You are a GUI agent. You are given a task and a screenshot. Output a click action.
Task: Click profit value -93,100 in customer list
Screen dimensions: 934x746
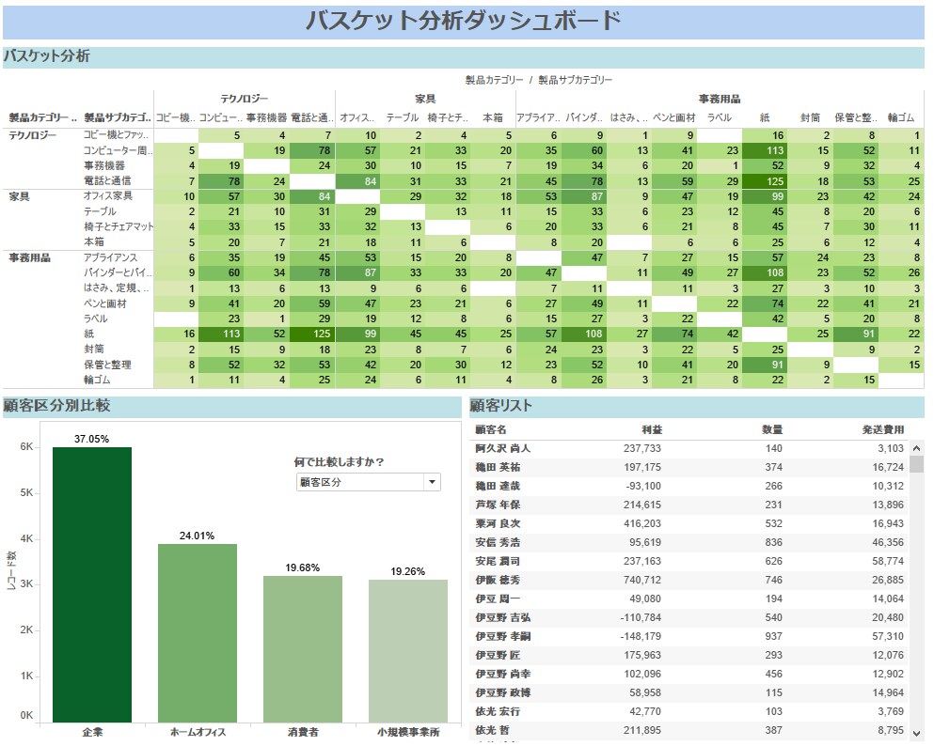(x=643, y=486)
